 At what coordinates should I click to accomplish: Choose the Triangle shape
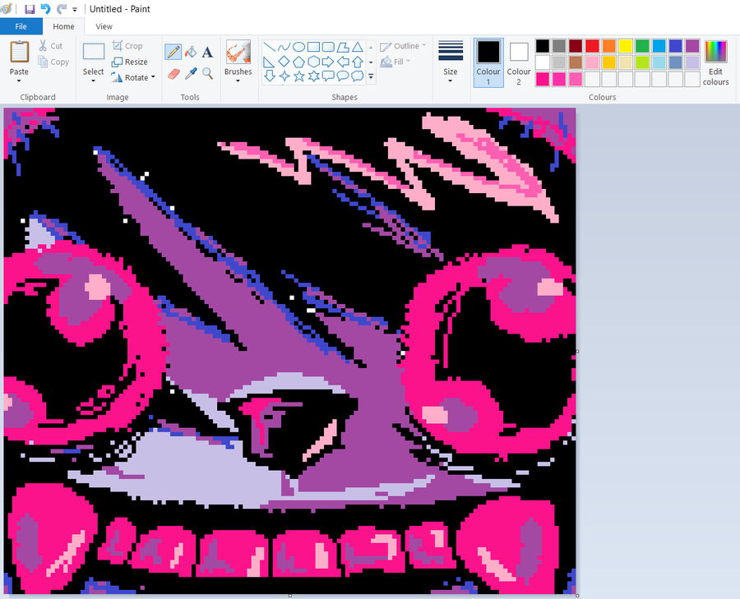coord(358,47)
